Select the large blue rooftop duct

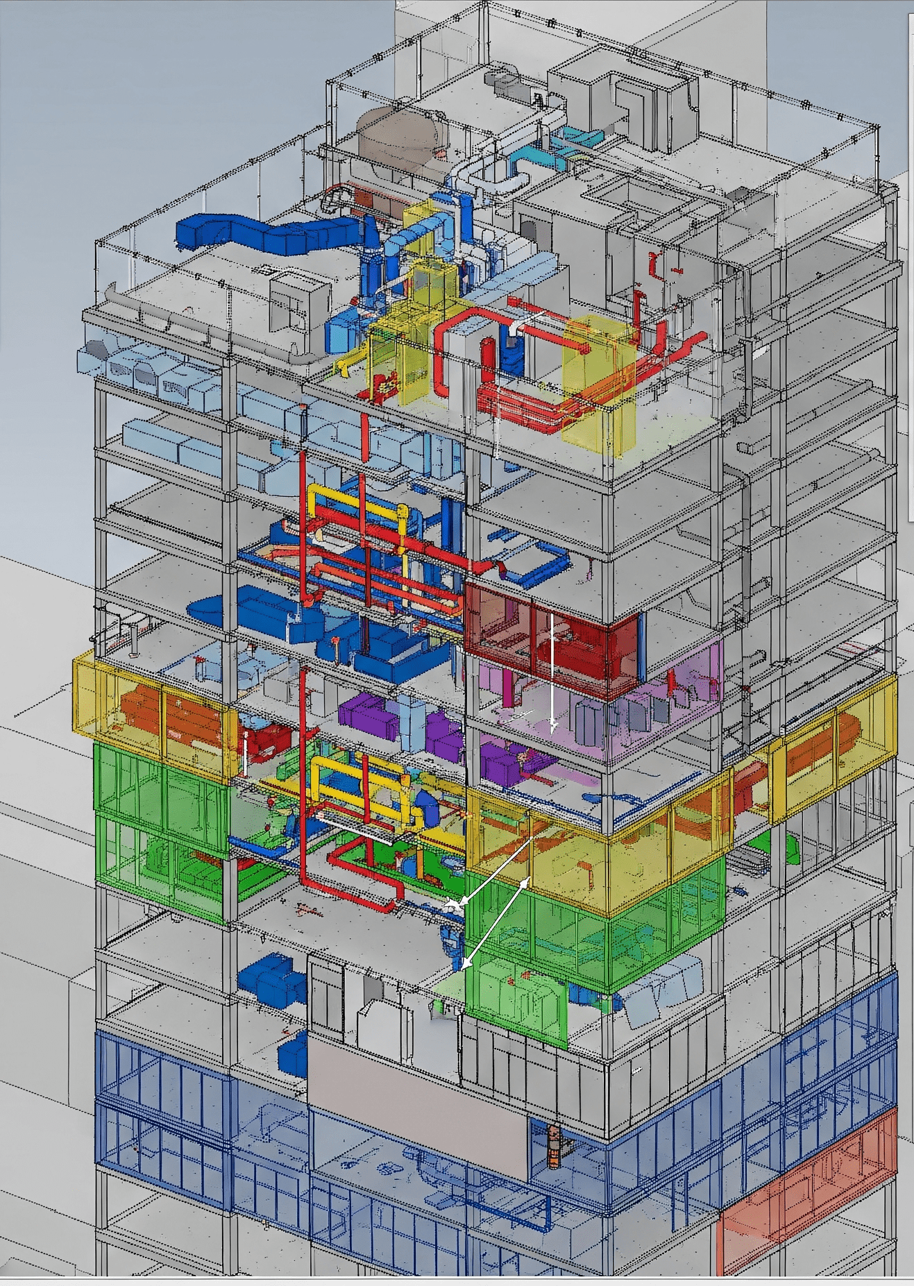pyautogui.click(x=271, y=232)
